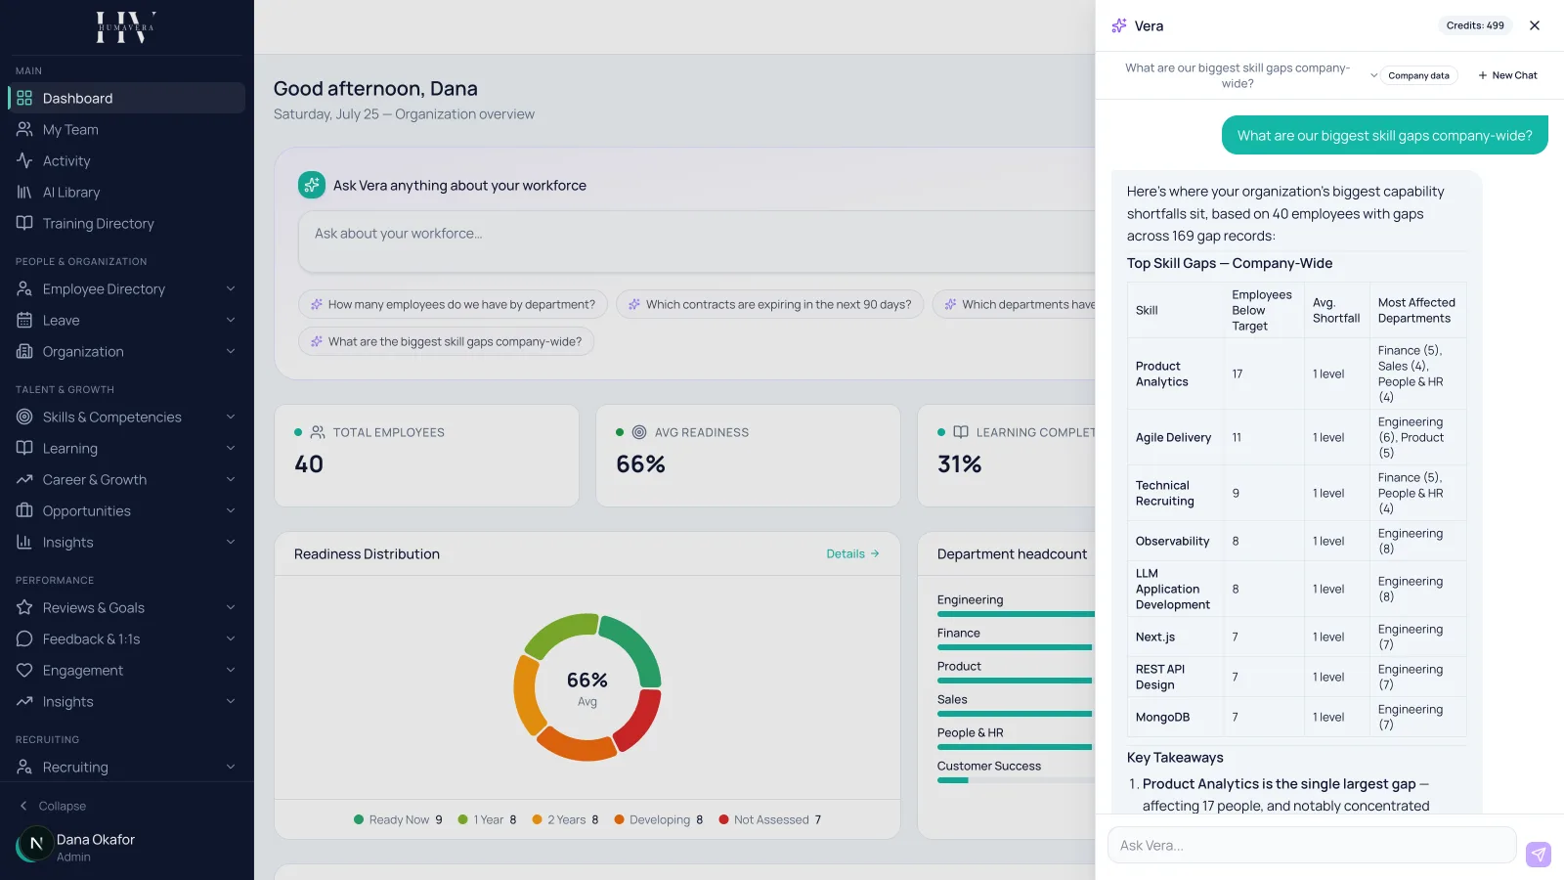1564x880 pixels.
Task: Open the Dashboard menu item
Action: (x=126, y=98)
